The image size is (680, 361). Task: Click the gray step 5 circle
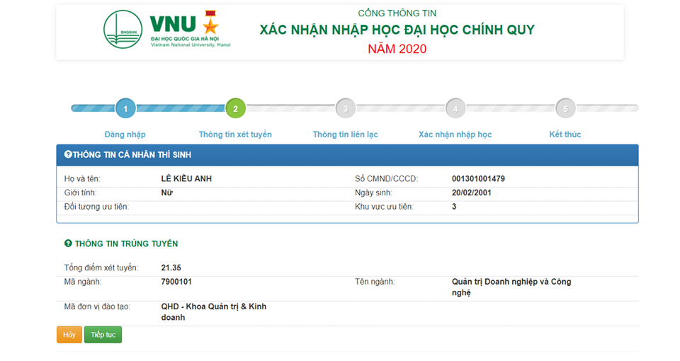point(565,108)
